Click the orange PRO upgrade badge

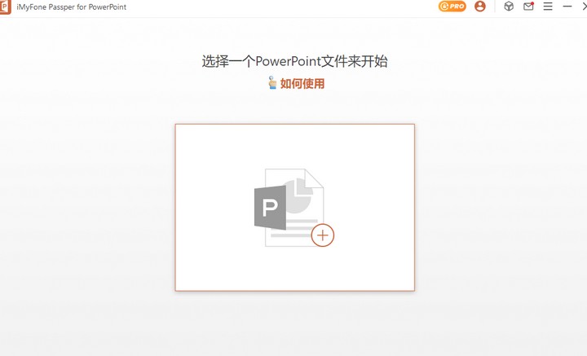click(452, 7)
